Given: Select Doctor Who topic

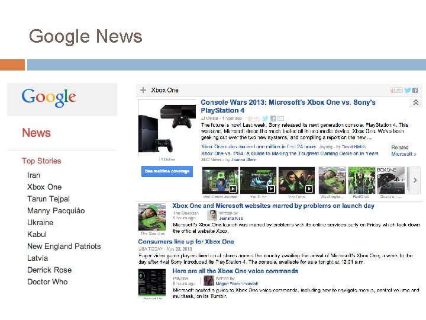Looking at the screenshot, I should coord(47,281).
